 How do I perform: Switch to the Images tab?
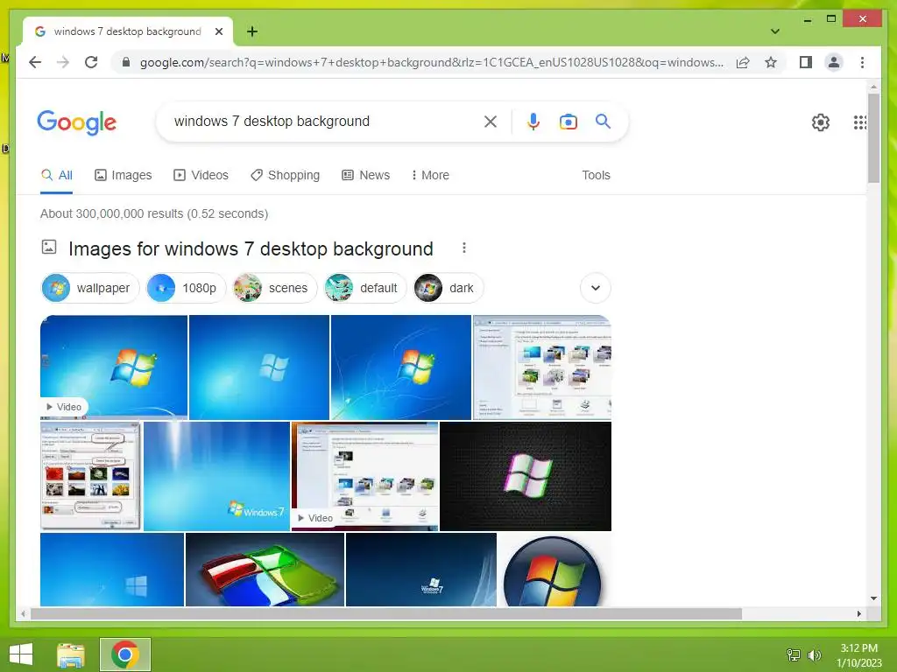123,175
